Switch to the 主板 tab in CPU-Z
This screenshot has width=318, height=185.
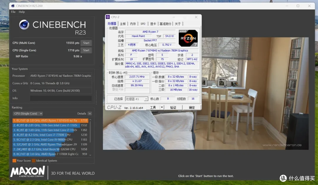pos(123,24)
